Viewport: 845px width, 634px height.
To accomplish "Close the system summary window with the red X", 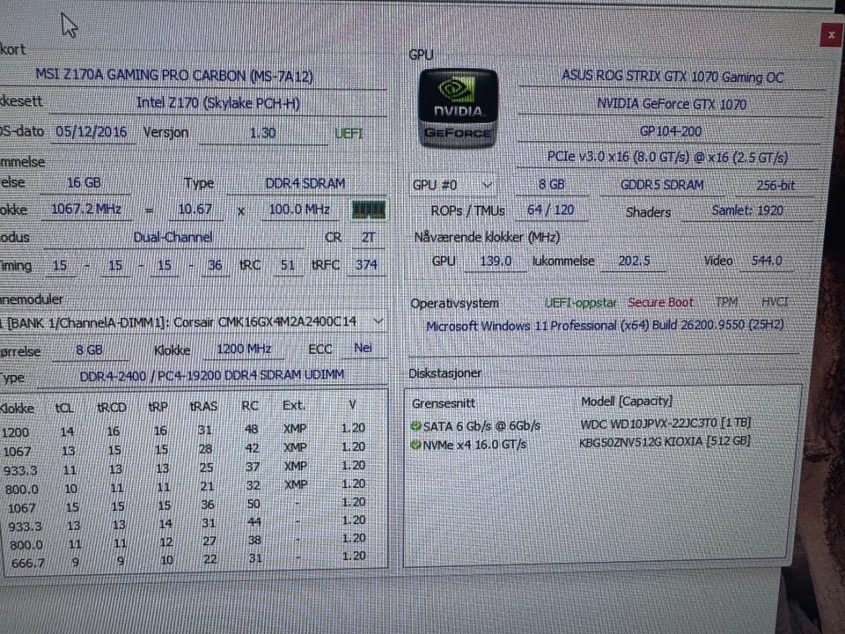I will click(832, 35).
